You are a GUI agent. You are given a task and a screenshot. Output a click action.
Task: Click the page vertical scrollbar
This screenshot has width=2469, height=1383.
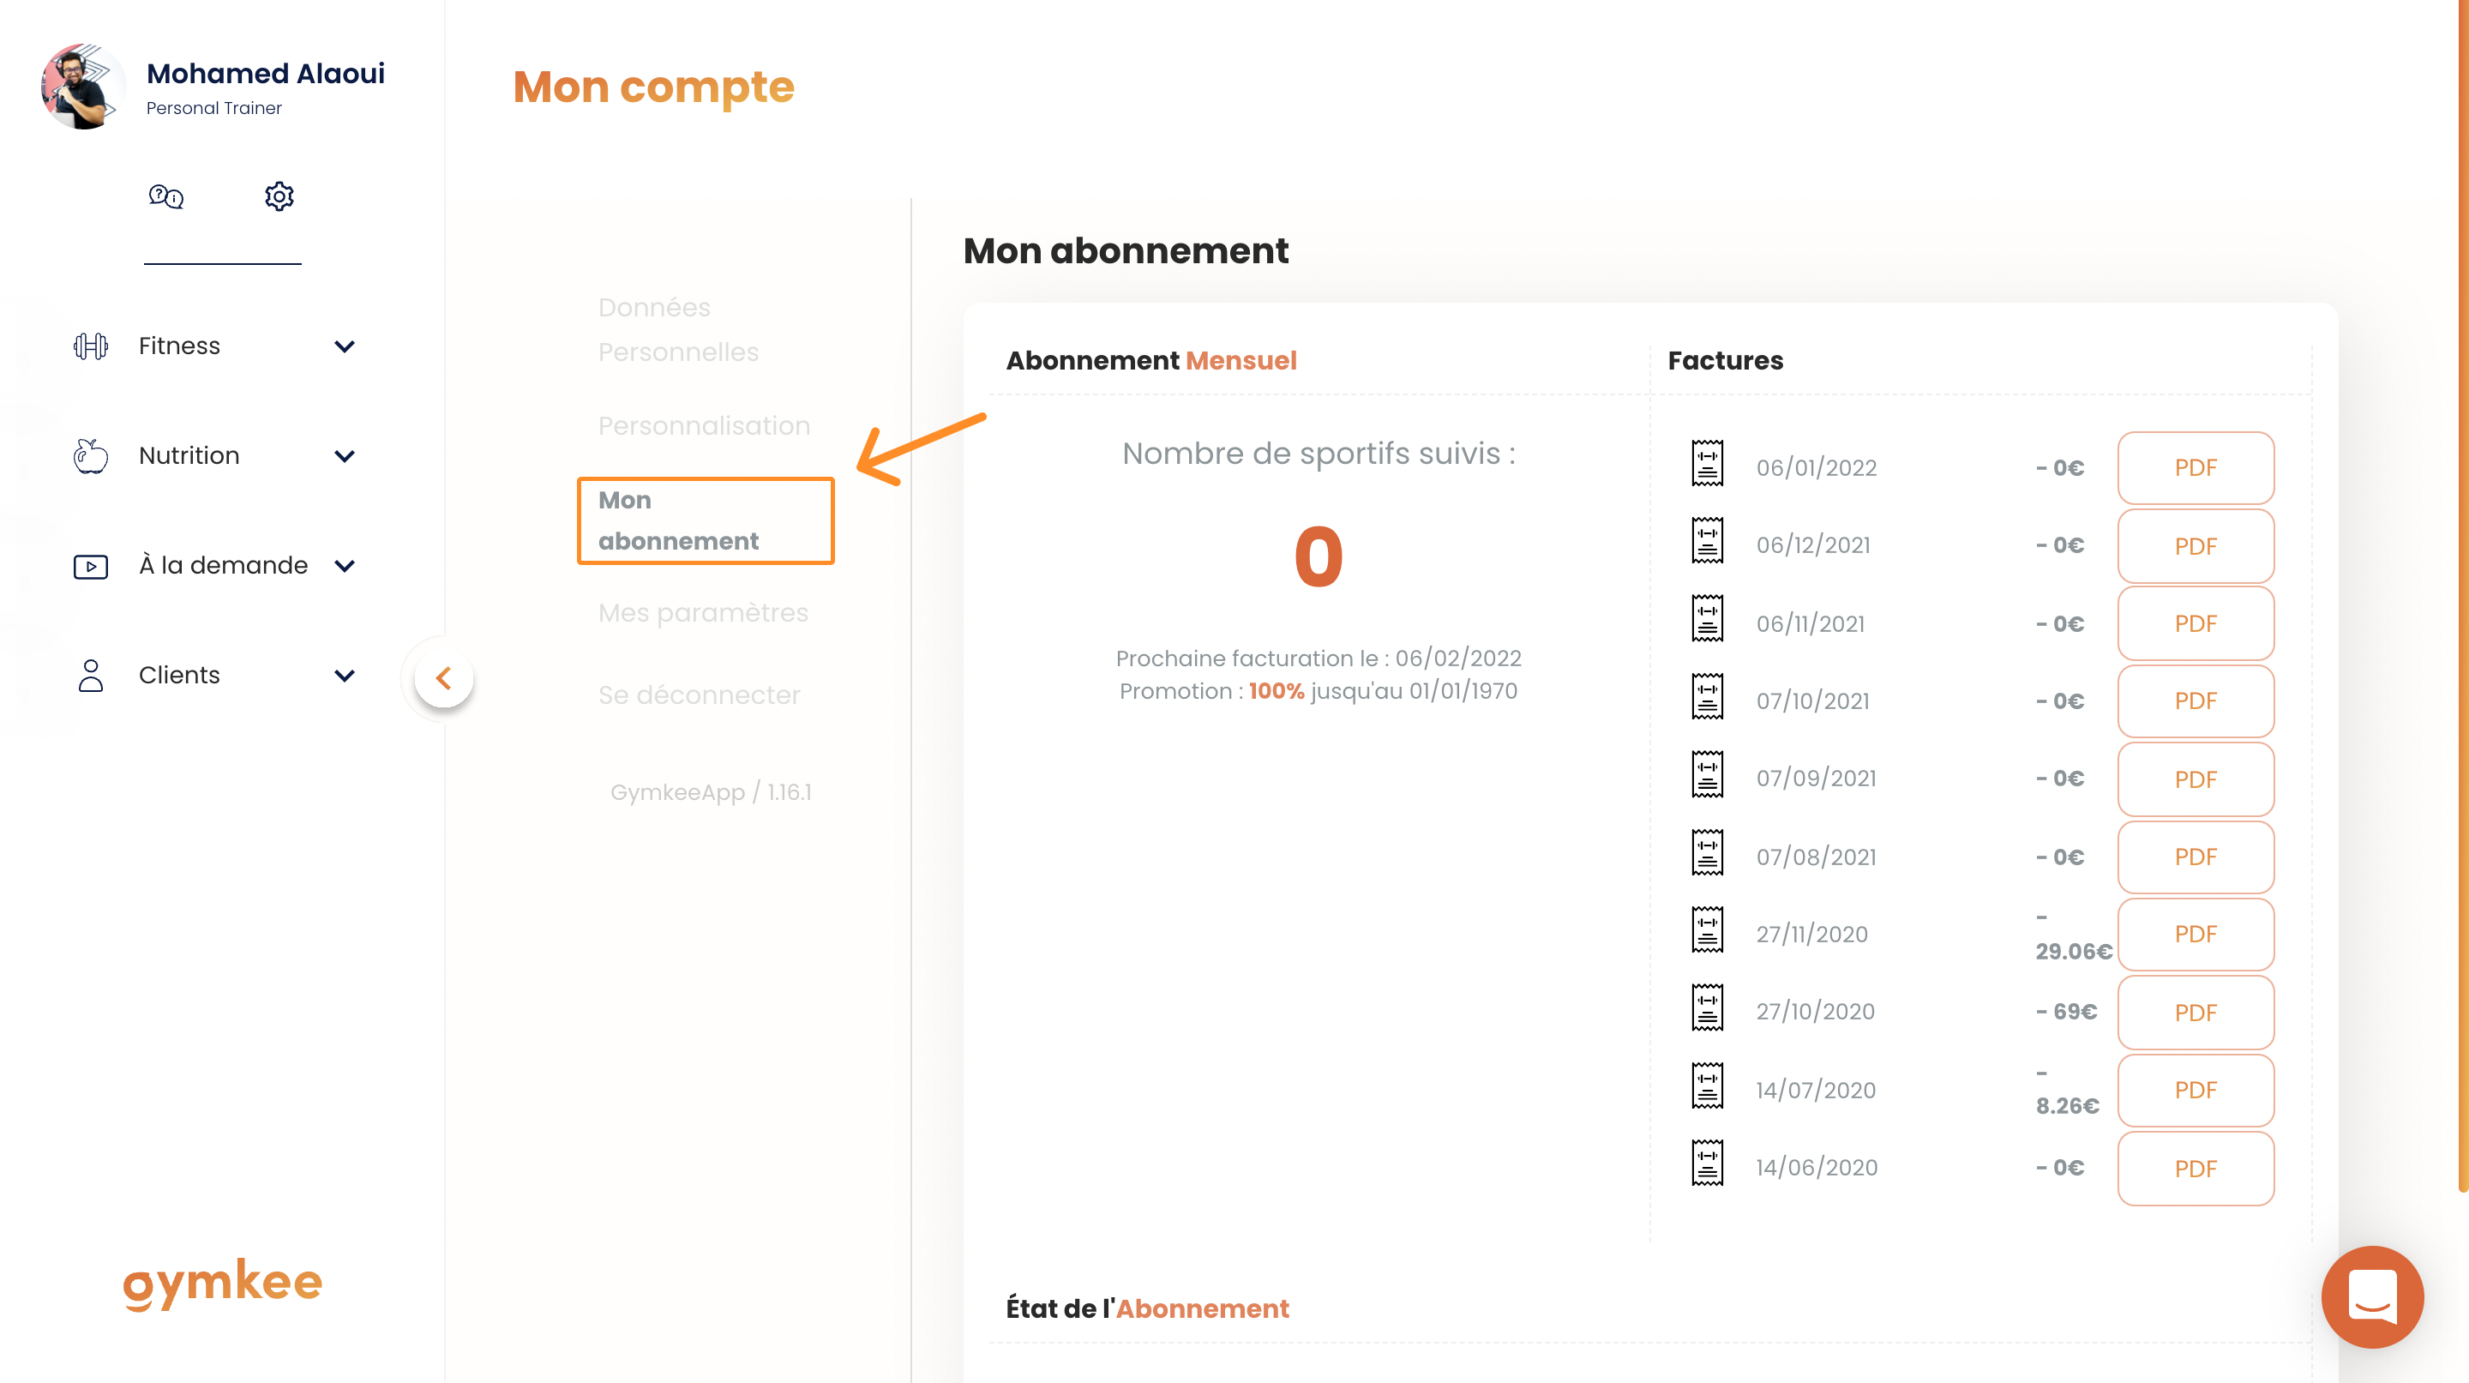(x=2463, y=594)
